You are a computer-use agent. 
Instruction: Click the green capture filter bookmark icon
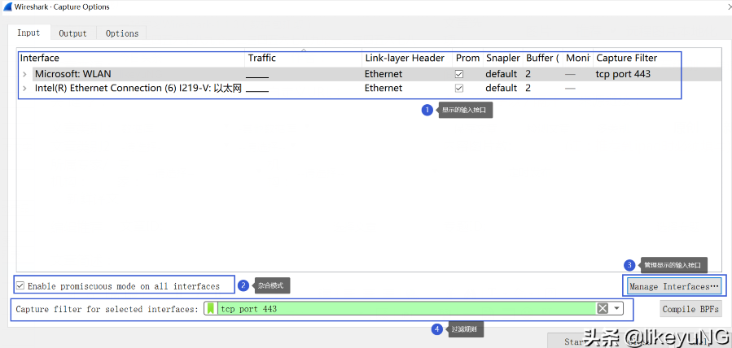click(211, 308)
